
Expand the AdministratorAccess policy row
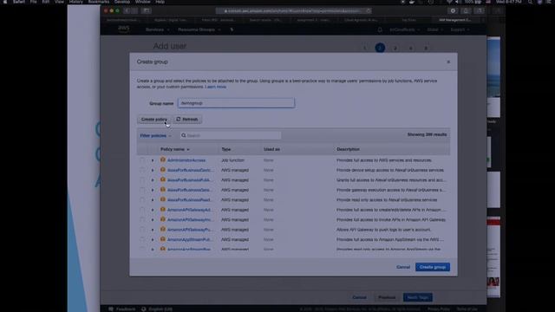pos(153,160)
